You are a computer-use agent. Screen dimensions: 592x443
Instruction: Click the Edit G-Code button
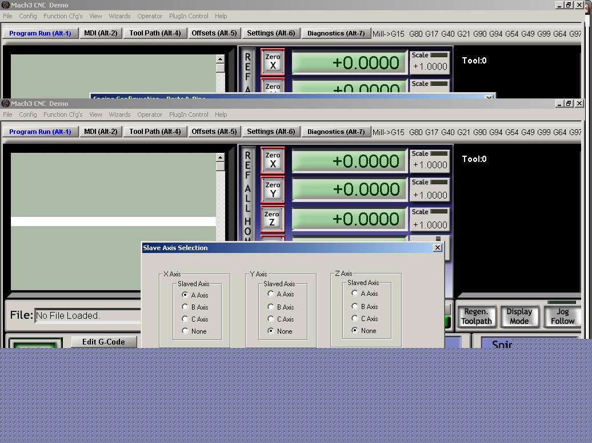pos(103,342)
